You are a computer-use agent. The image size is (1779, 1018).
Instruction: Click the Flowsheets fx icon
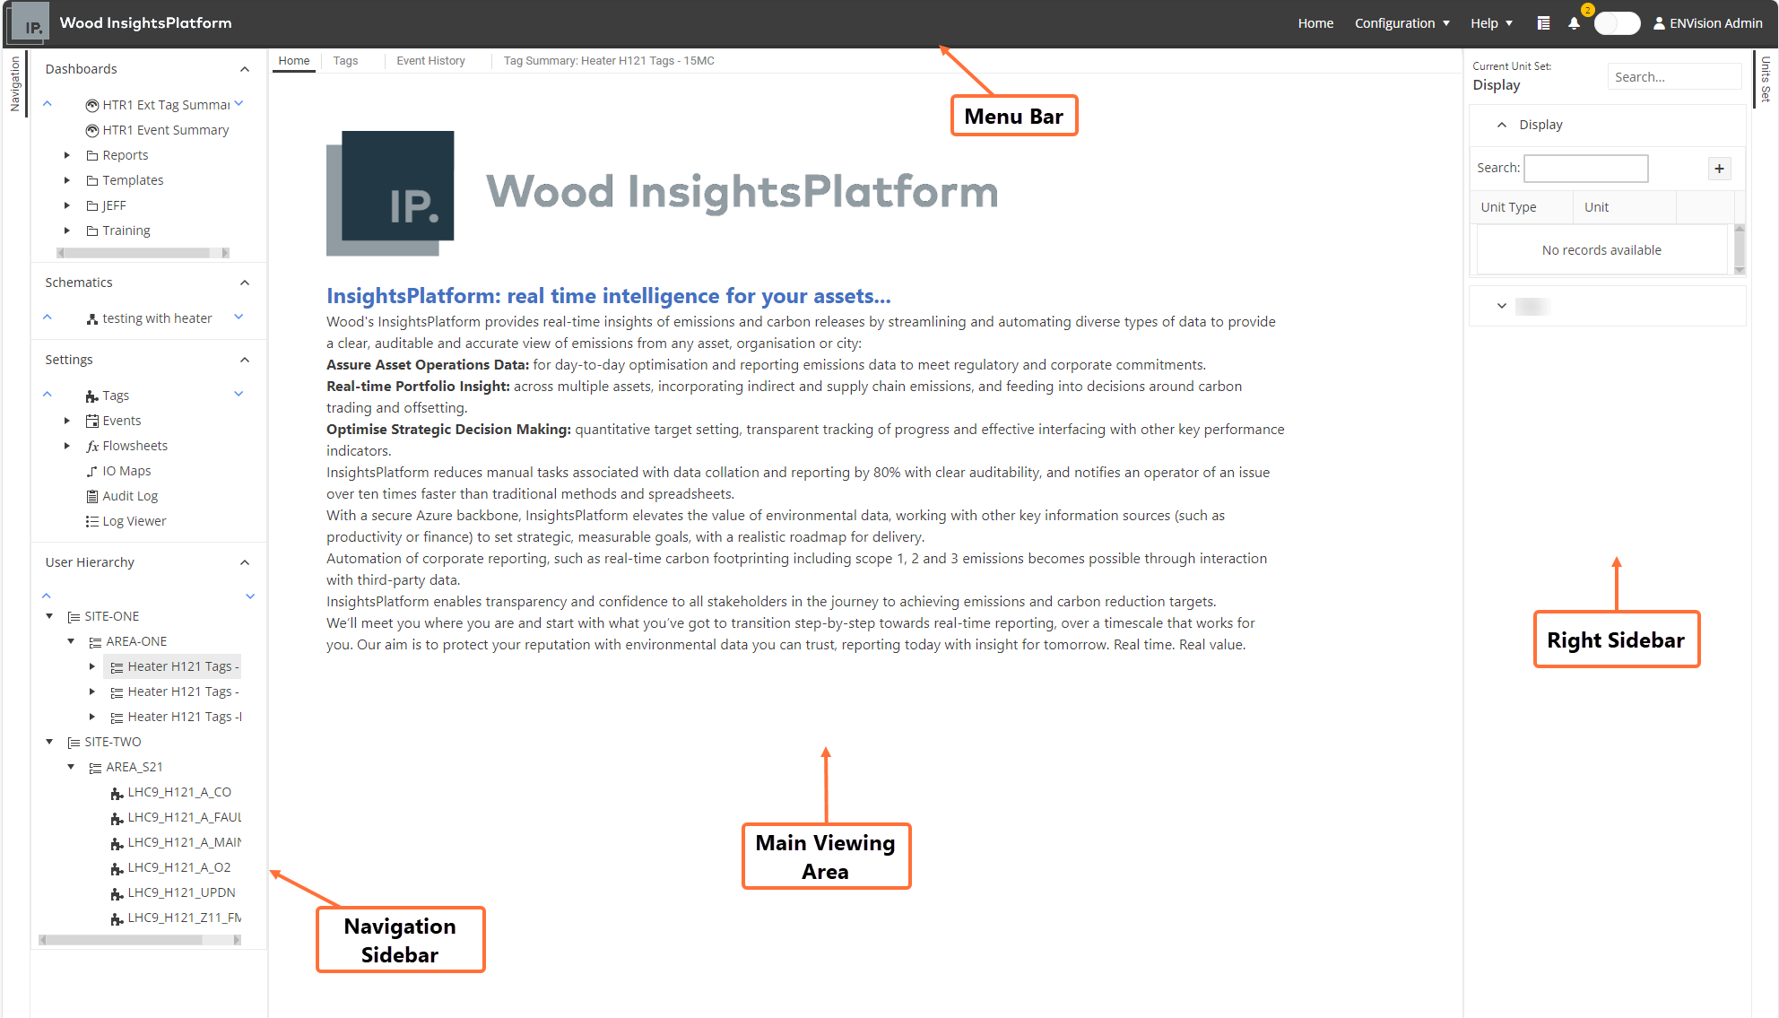pyautogui.click(x=91, y=446)
